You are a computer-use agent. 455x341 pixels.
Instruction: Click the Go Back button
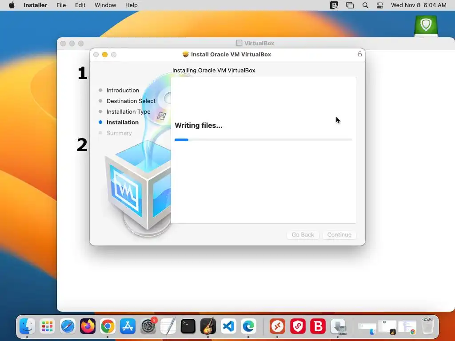coord(303,234)
